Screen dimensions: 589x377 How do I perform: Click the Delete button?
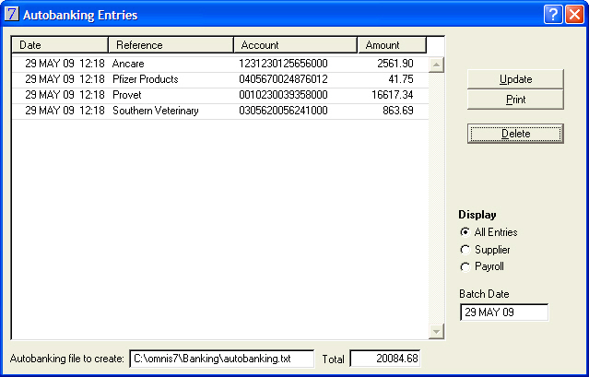click(515, 134)
